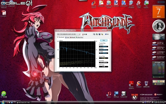The width and height of the screenshot is (166, 104).
Task: Click the CPU Usage value in HD Tune
Action: (x=103, y=67)
